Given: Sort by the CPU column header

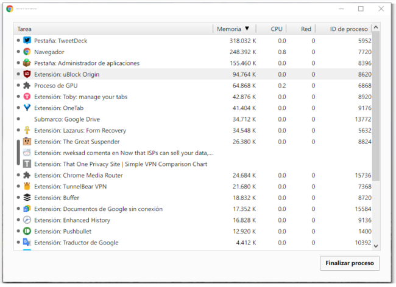Looking at the screenshot, I should click(271, 29).
